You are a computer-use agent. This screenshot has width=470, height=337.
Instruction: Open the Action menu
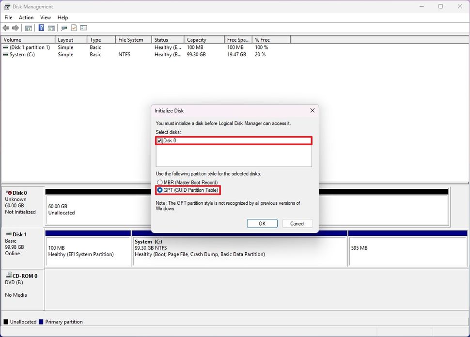coord(26,17)
